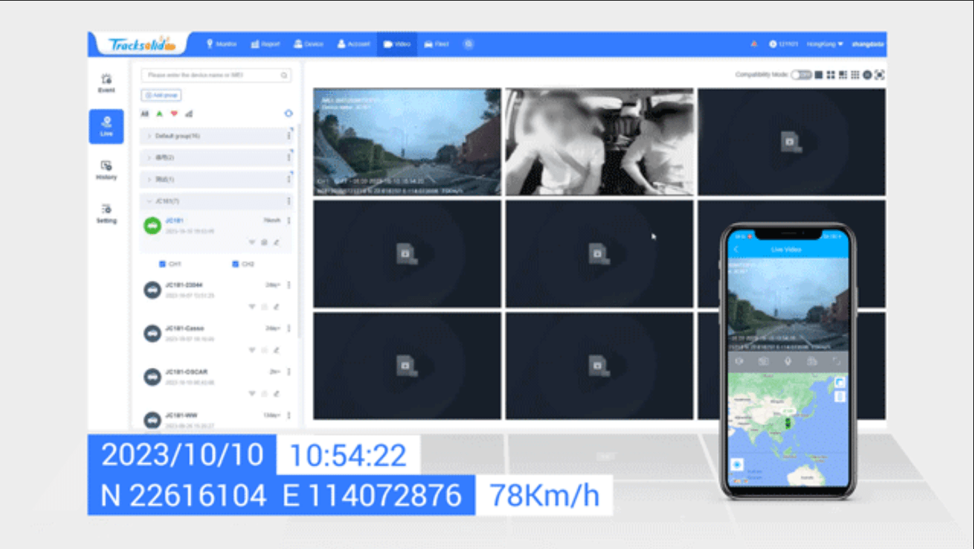
Task: Filter devices by red heart favorites
Action: (174, 114)
